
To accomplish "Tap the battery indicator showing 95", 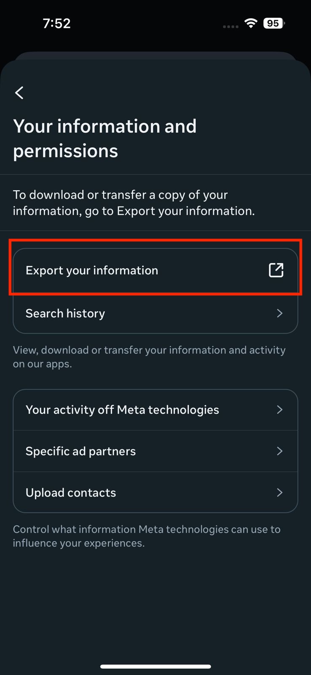I will (x=273, y=23).
